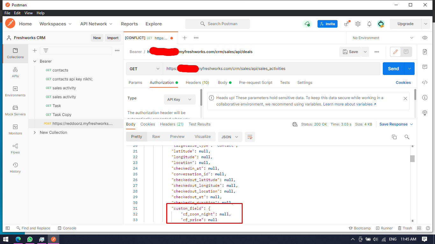Copy the response body
The height and width of the screenshot is (244, 435).
point(394,137)
